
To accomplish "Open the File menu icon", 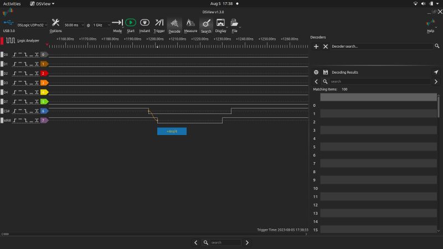I will click(234, 25).
